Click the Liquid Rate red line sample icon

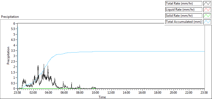pos(207,10)
